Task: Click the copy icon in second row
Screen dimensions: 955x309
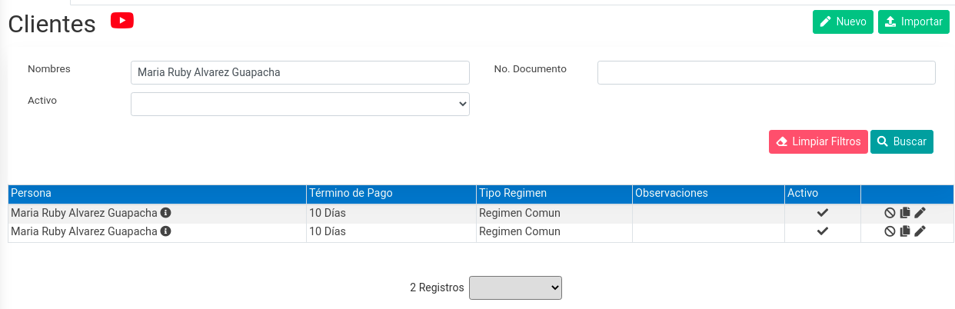Action: coord(905,231)
